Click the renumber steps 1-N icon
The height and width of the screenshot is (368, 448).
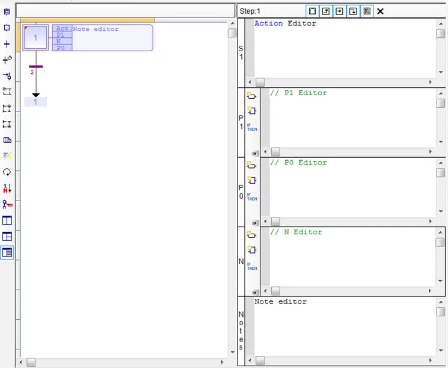(x=7, y=188)
